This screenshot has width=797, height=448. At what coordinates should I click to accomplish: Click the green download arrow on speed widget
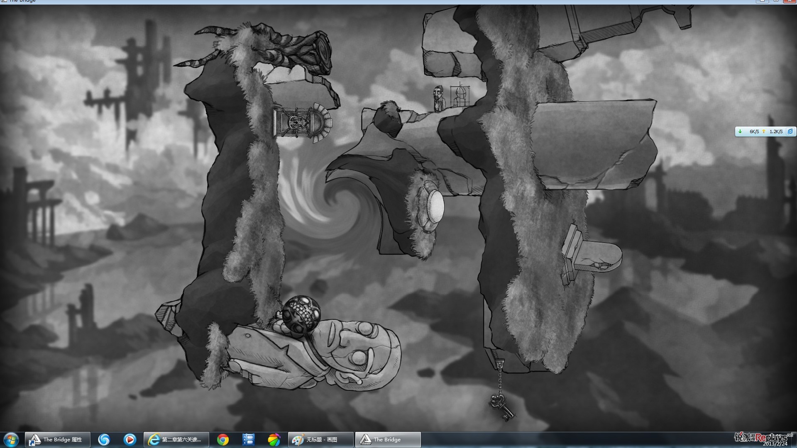(740, 131)
